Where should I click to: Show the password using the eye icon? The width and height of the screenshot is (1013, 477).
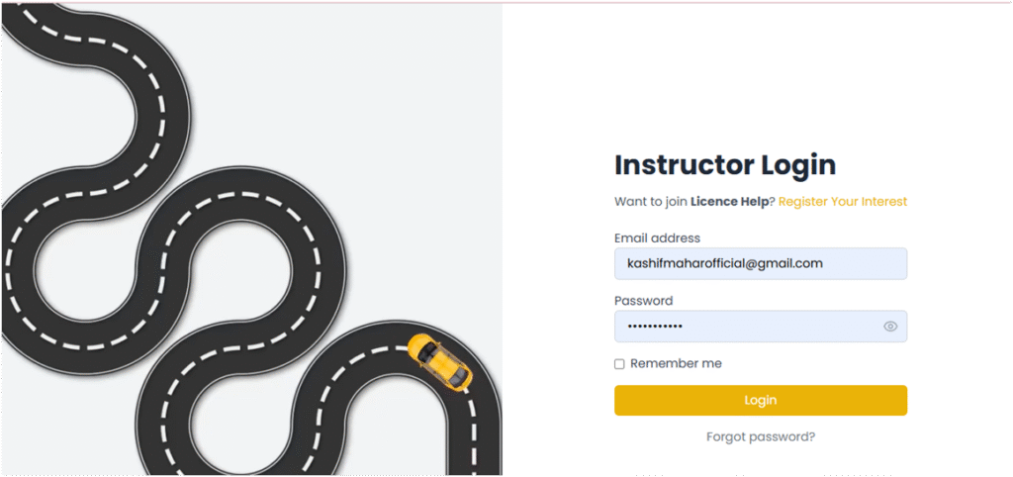890,327
